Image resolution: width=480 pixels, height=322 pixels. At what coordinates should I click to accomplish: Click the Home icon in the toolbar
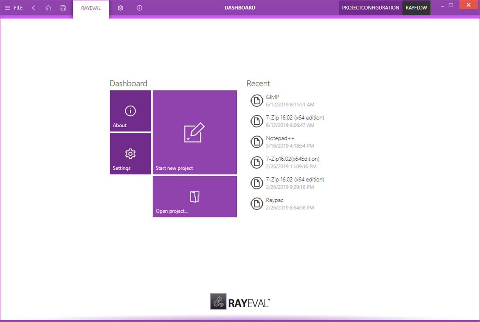click(x=48, y=7)
